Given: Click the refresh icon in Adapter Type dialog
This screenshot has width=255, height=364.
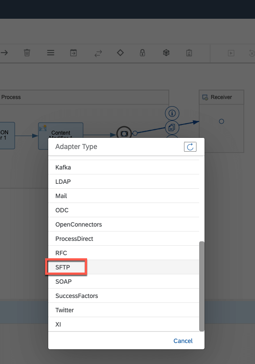Looking at the screenshot, I should pyautogui.click(x=190, y=147).
